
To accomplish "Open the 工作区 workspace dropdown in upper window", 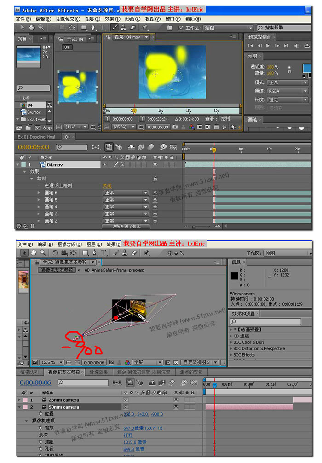I will (x=229, y=28).
